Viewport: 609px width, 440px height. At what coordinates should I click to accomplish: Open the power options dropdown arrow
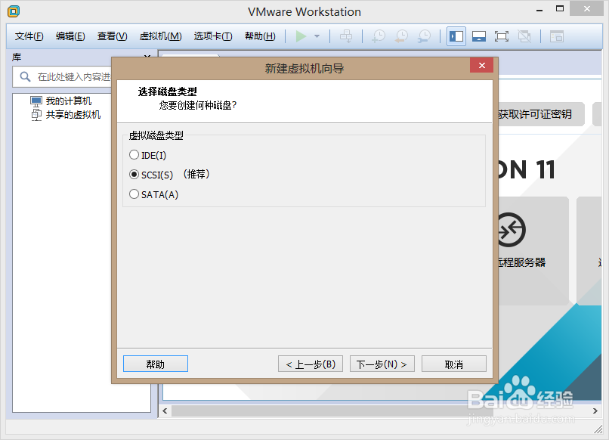coord(317,36)
